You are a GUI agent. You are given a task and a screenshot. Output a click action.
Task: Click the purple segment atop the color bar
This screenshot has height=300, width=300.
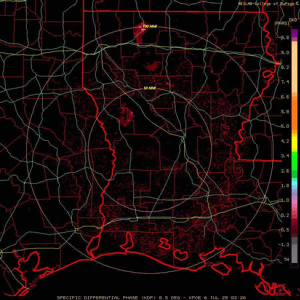(294, 33)
